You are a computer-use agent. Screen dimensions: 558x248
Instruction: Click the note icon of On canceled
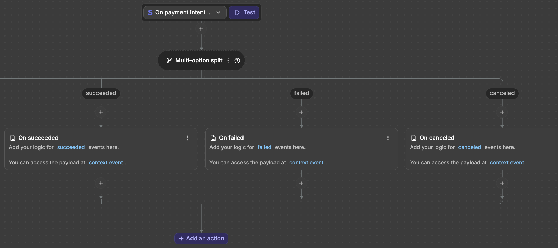[x=414, y=138]
